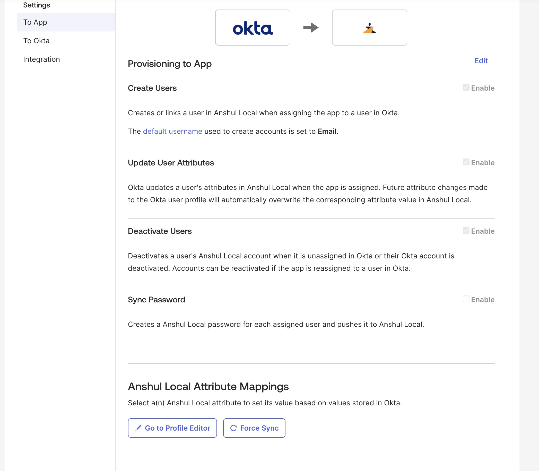Switch to the To Okta tab
Screen dimensions: 539x471
tap(36, 41)
